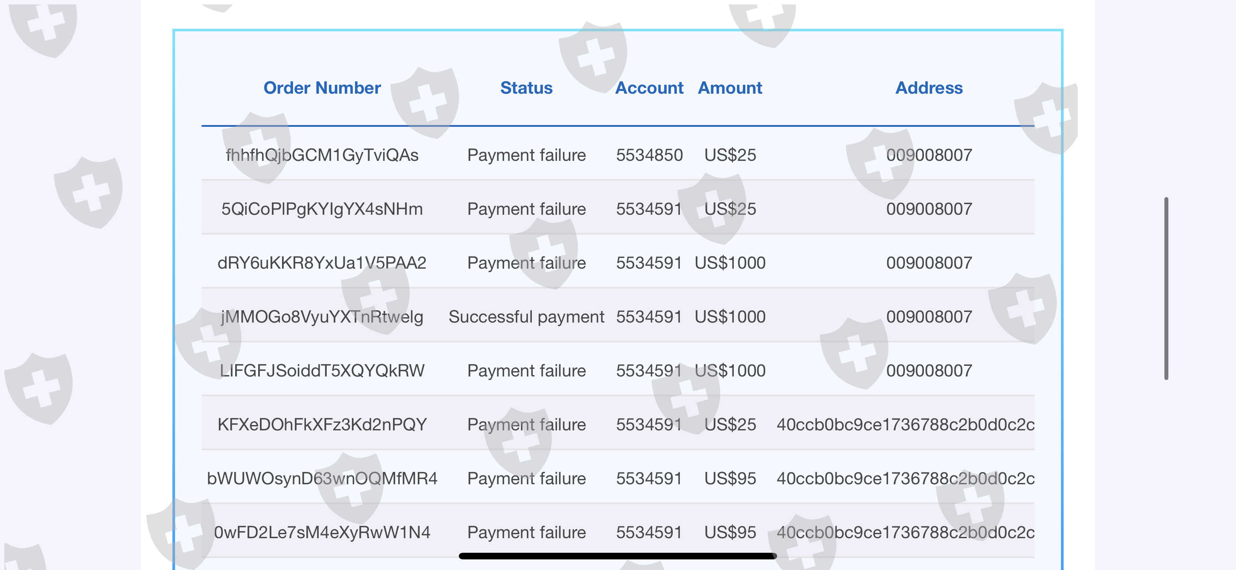This screenshot has width=1236, height=570.
Task: Click account number 5534850
Action: (x=649, y=155)
